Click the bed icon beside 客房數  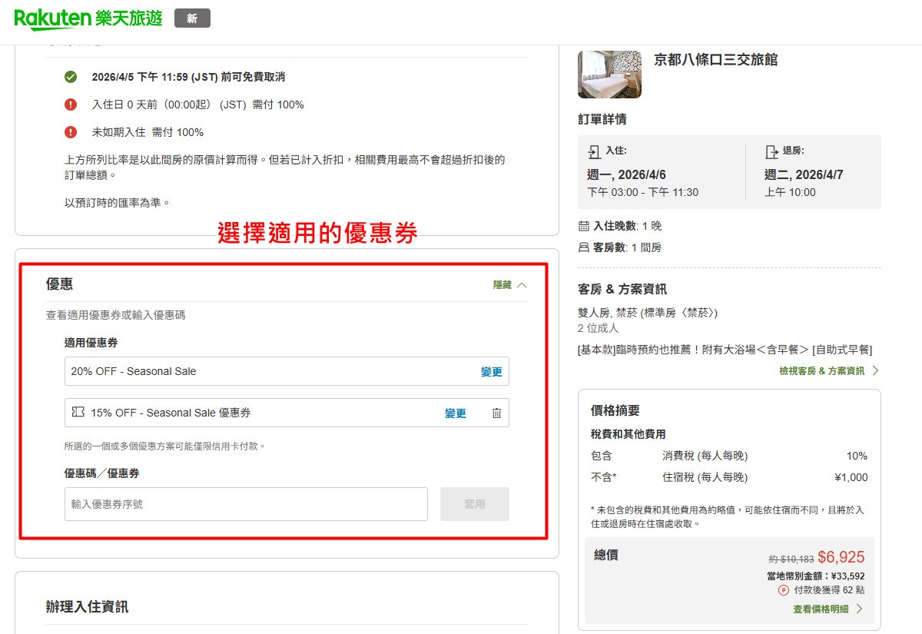point(584,247)
